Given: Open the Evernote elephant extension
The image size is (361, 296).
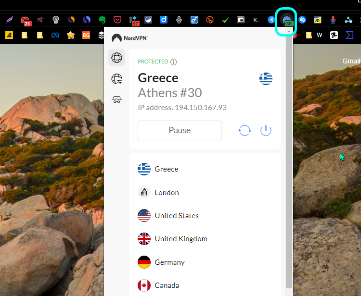Looking at the screenshot, I should 102,20.
